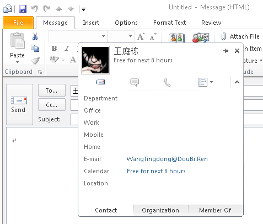Click the Copy icon
263x224 pixels.
[35, 48]
